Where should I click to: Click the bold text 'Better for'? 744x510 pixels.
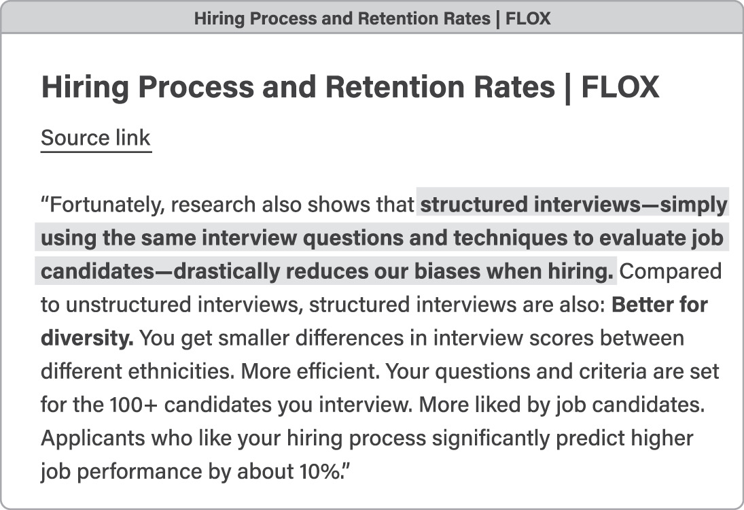click(x=660, y=305)
